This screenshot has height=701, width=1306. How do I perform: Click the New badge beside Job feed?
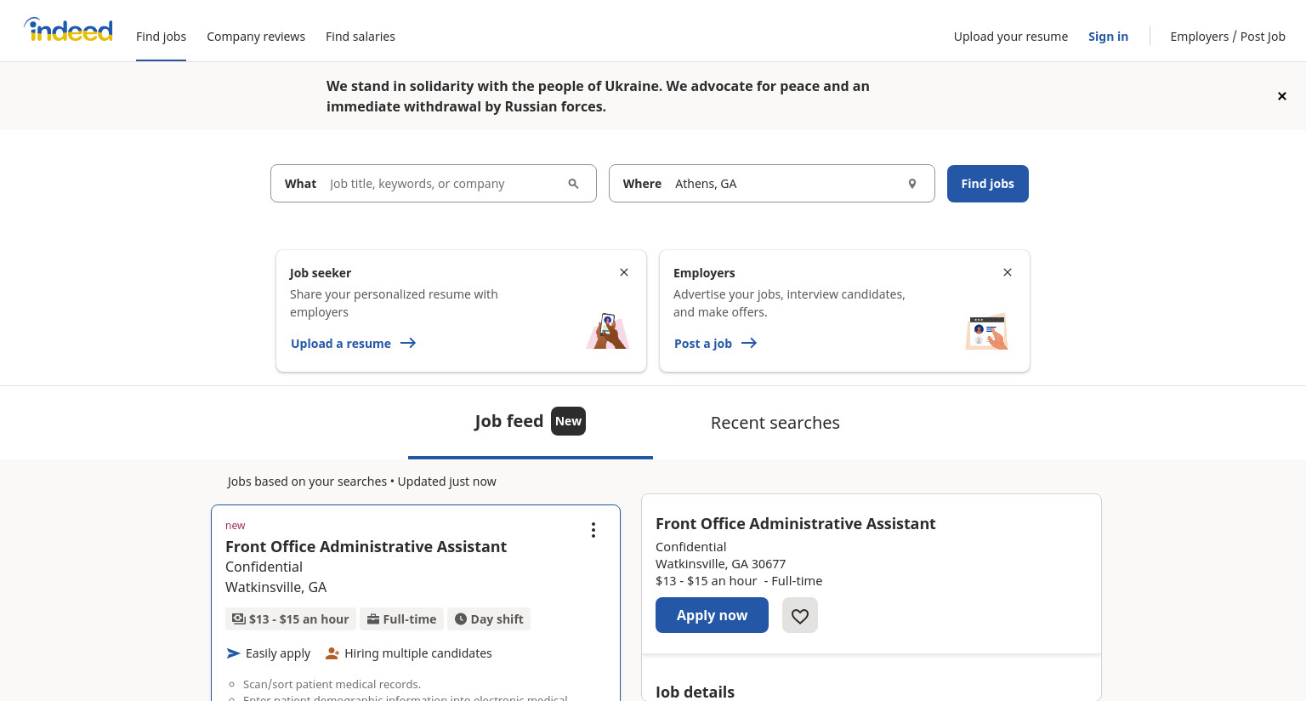point(568,421)
